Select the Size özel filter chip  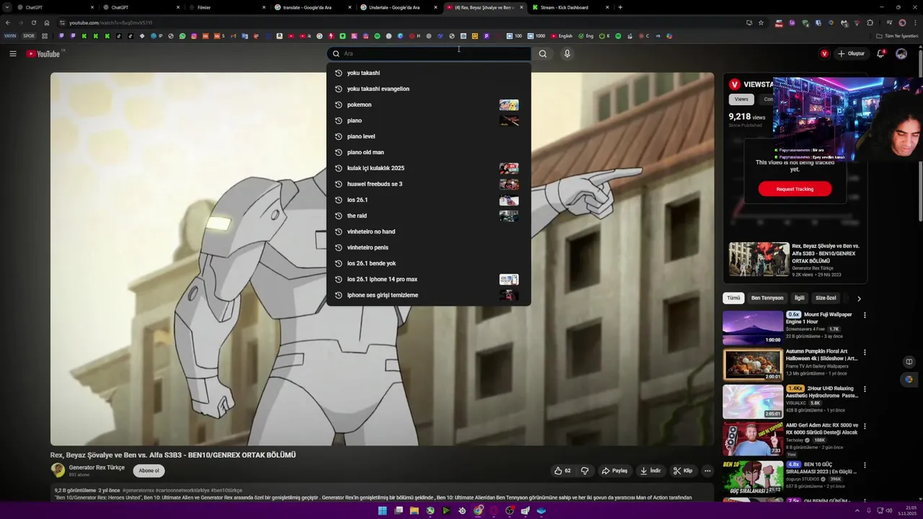coord(826,298)
